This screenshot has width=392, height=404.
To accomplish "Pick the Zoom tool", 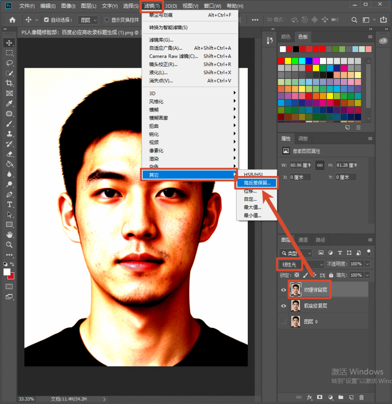I will 9,245.
